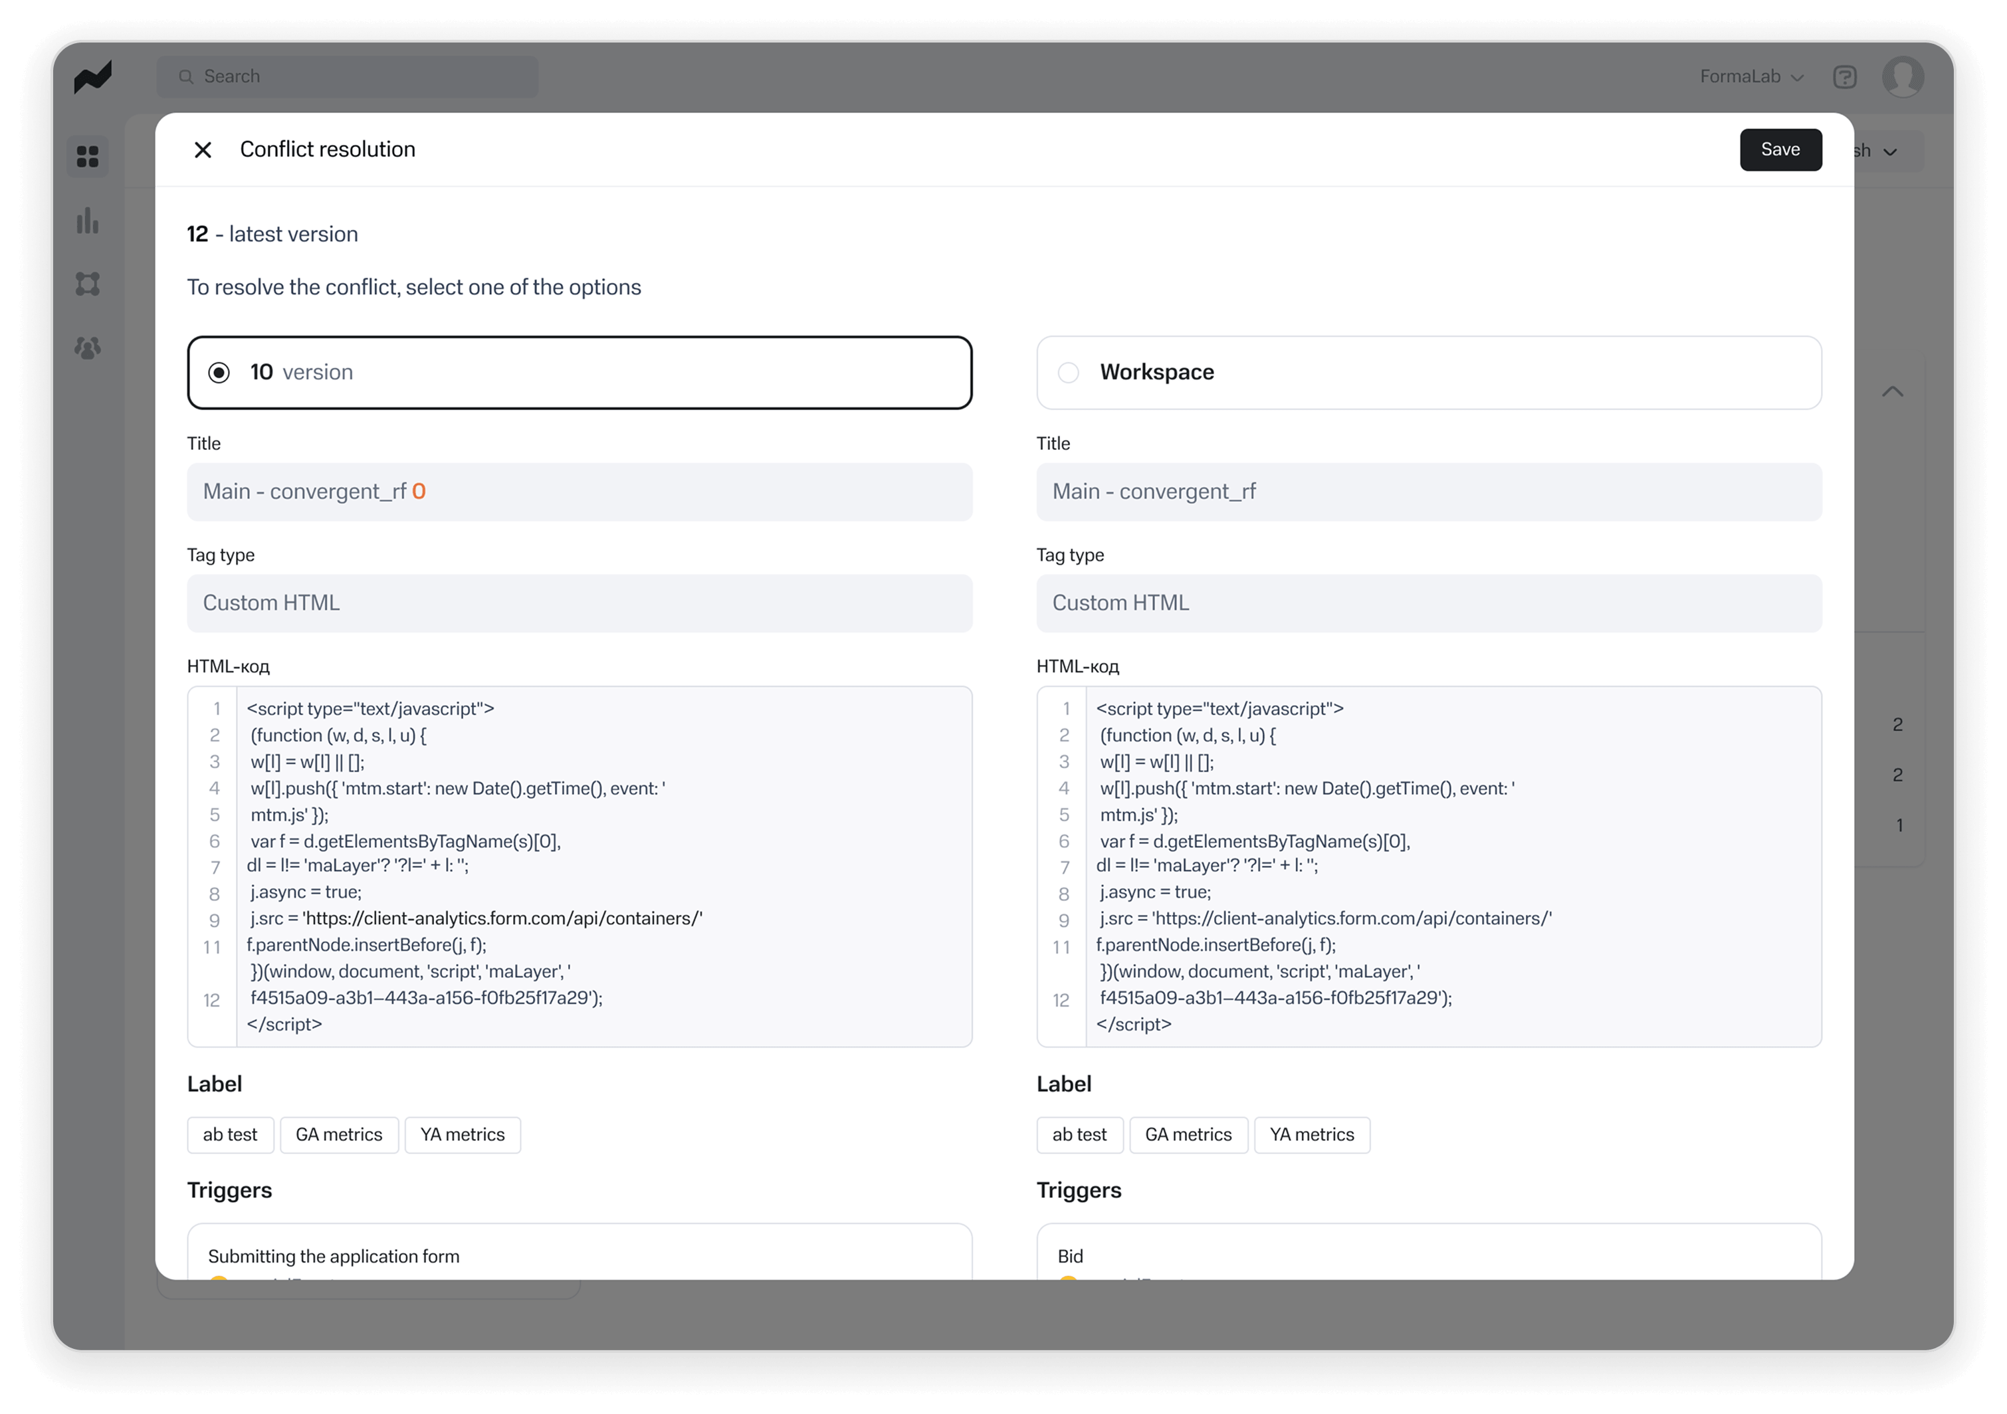Open the nodes connections sidebar icon

88,284
